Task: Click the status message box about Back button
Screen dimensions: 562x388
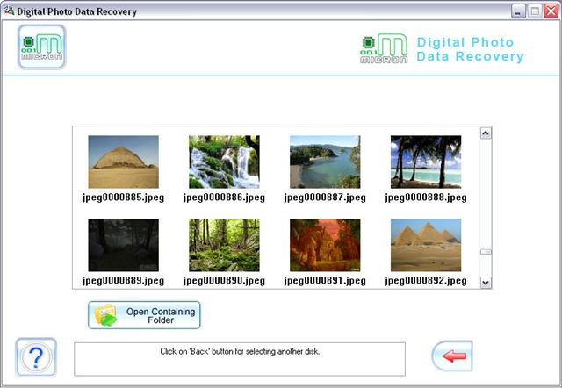Action: (x=240, y=359)
